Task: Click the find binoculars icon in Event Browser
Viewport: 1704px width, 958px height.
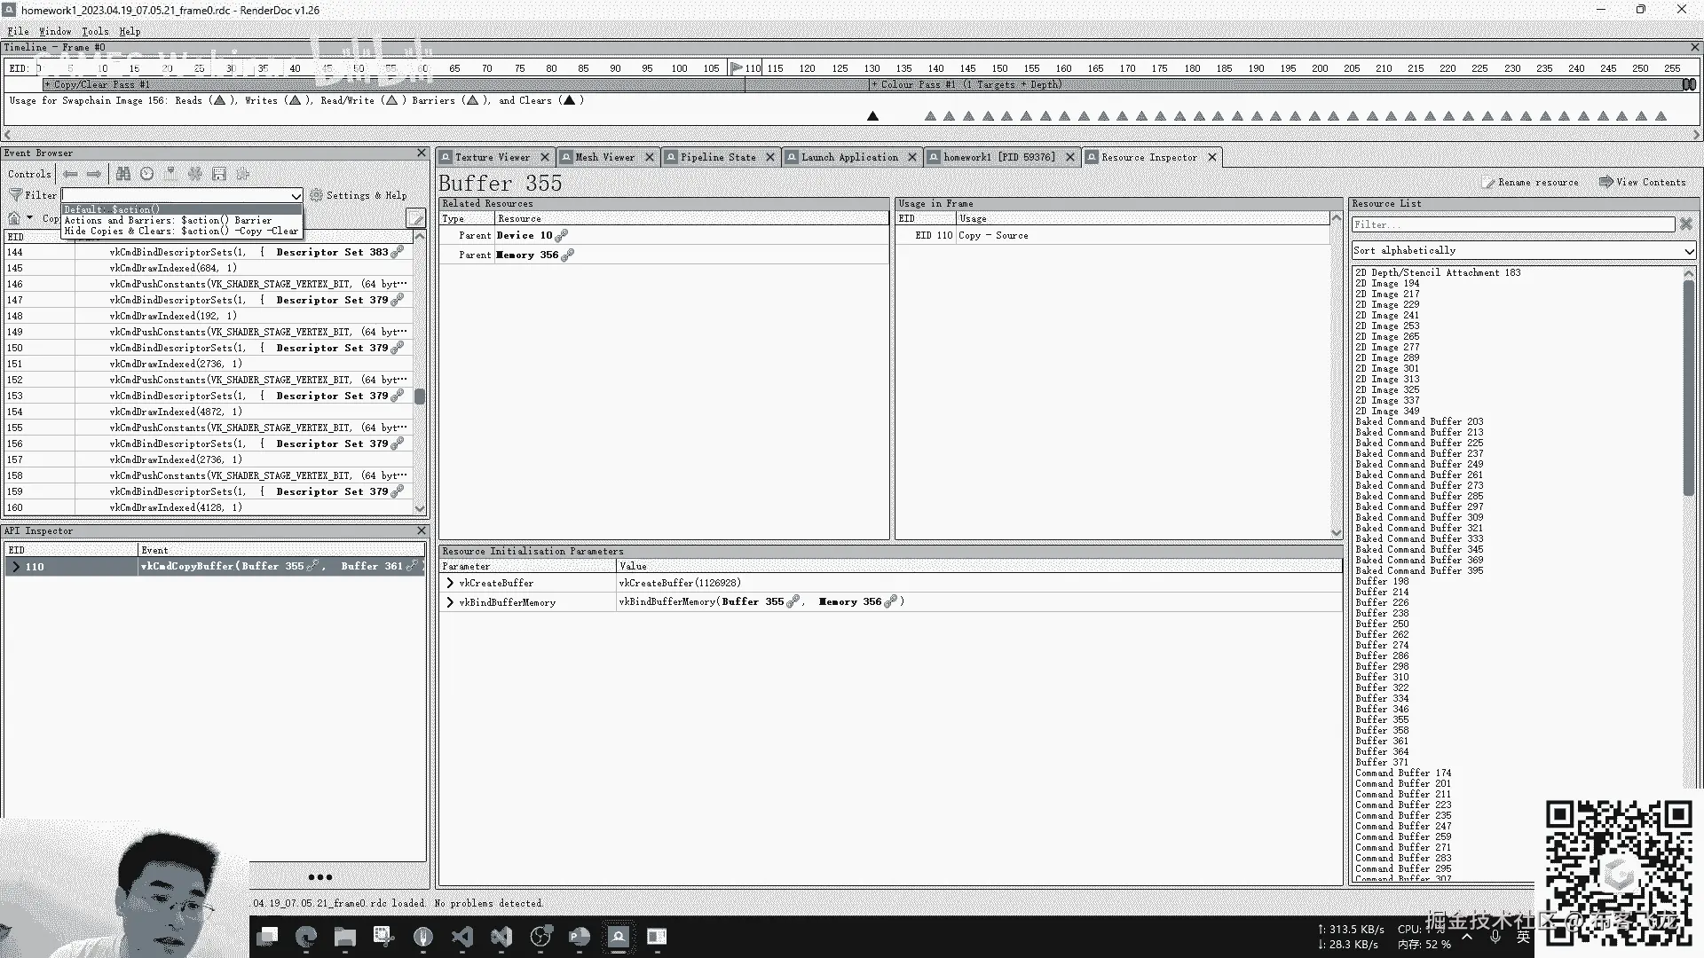Action: pyautogui.click(x=123, y=174)
